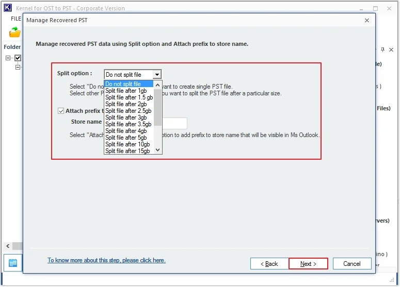Select Split file after 15gb
This screenshot has width=400, height=287.
tap(129, 151)
